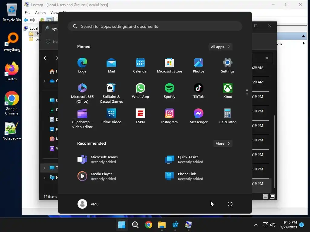Launch Prime Video
The image size is (310, 232).
click(x=111, y=116)
